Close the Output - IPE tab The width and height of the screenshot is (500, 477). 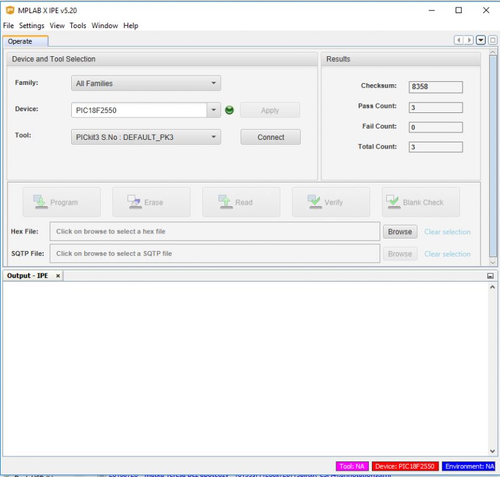pyautogui.click(x=58, y=276)
